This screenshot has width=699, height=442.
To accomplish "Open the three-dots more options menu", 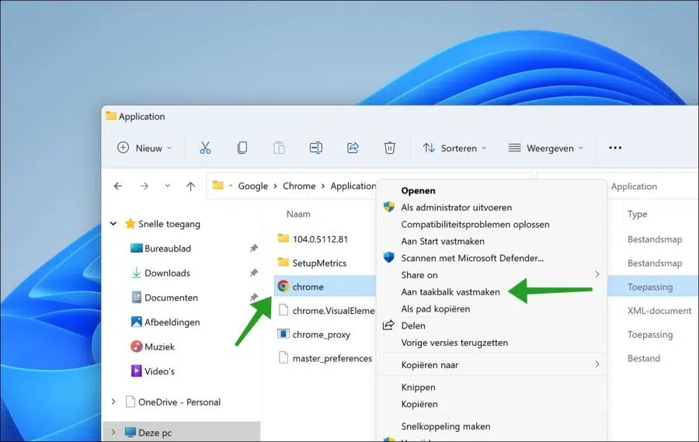I will [615, 148].
